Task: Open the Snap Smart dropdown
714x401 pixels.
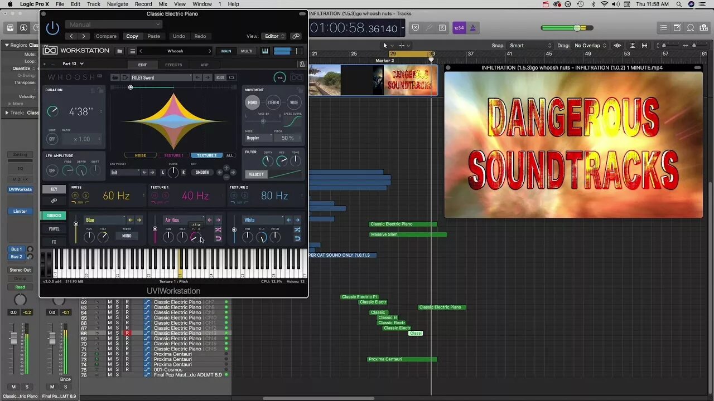Action: [530, 46]
